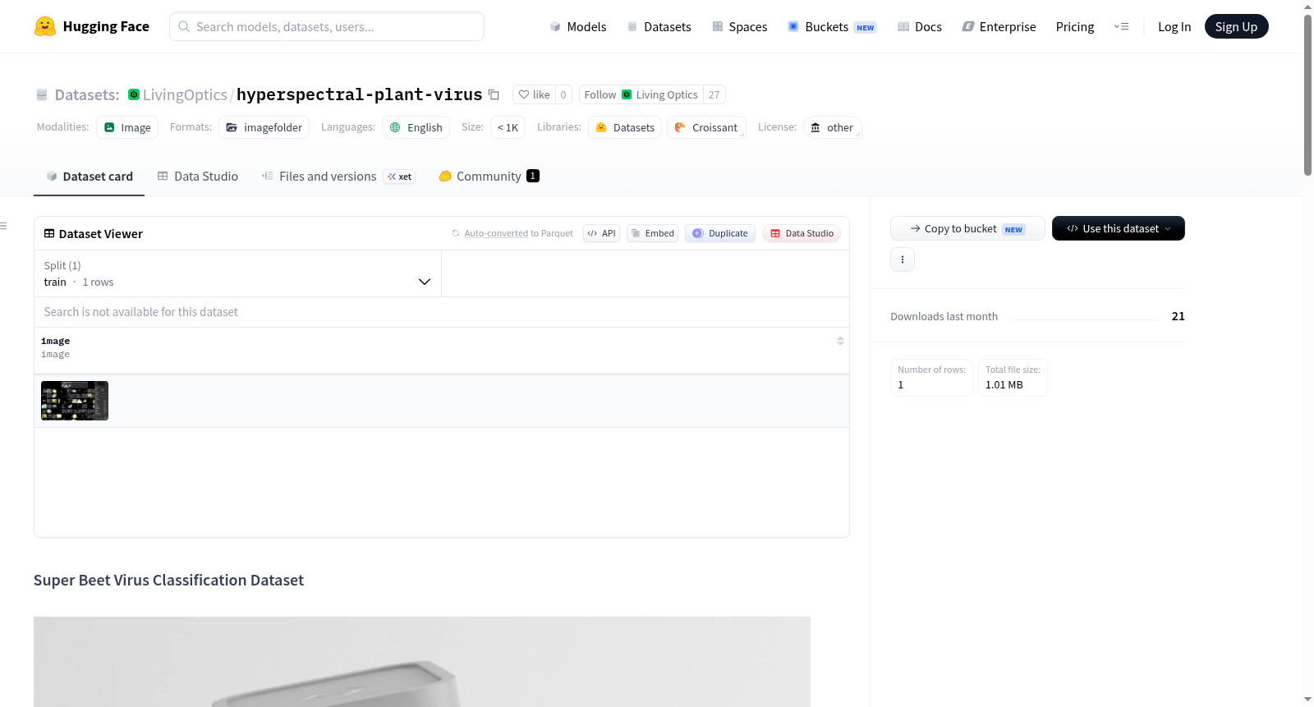Click the Super Beet Virus Classification Dataset heading
The height and width of the screenshot is (707, 1314).
point(168,581)
